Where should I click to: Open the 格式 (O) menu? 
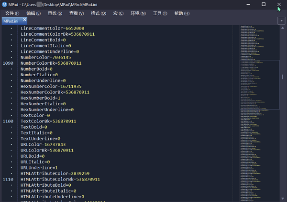pyautogui.click(x=99, y=13)
